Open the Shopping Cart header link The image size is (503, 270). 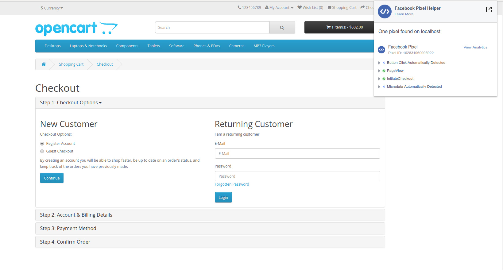pyautogui.click(x=342, y=7)
